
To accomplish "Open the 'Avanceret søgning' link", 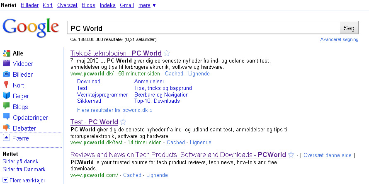I will coord(340,39).
